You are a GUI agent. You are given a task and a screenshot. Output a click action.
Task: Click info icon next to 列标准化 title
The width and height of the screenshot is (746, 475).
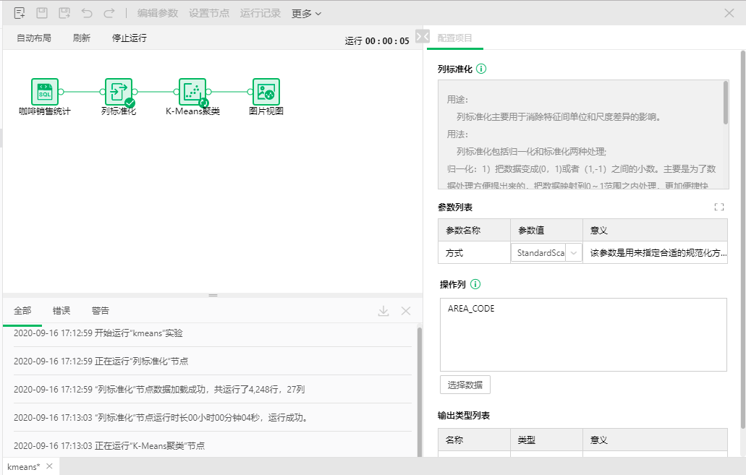tap(481, 69)
